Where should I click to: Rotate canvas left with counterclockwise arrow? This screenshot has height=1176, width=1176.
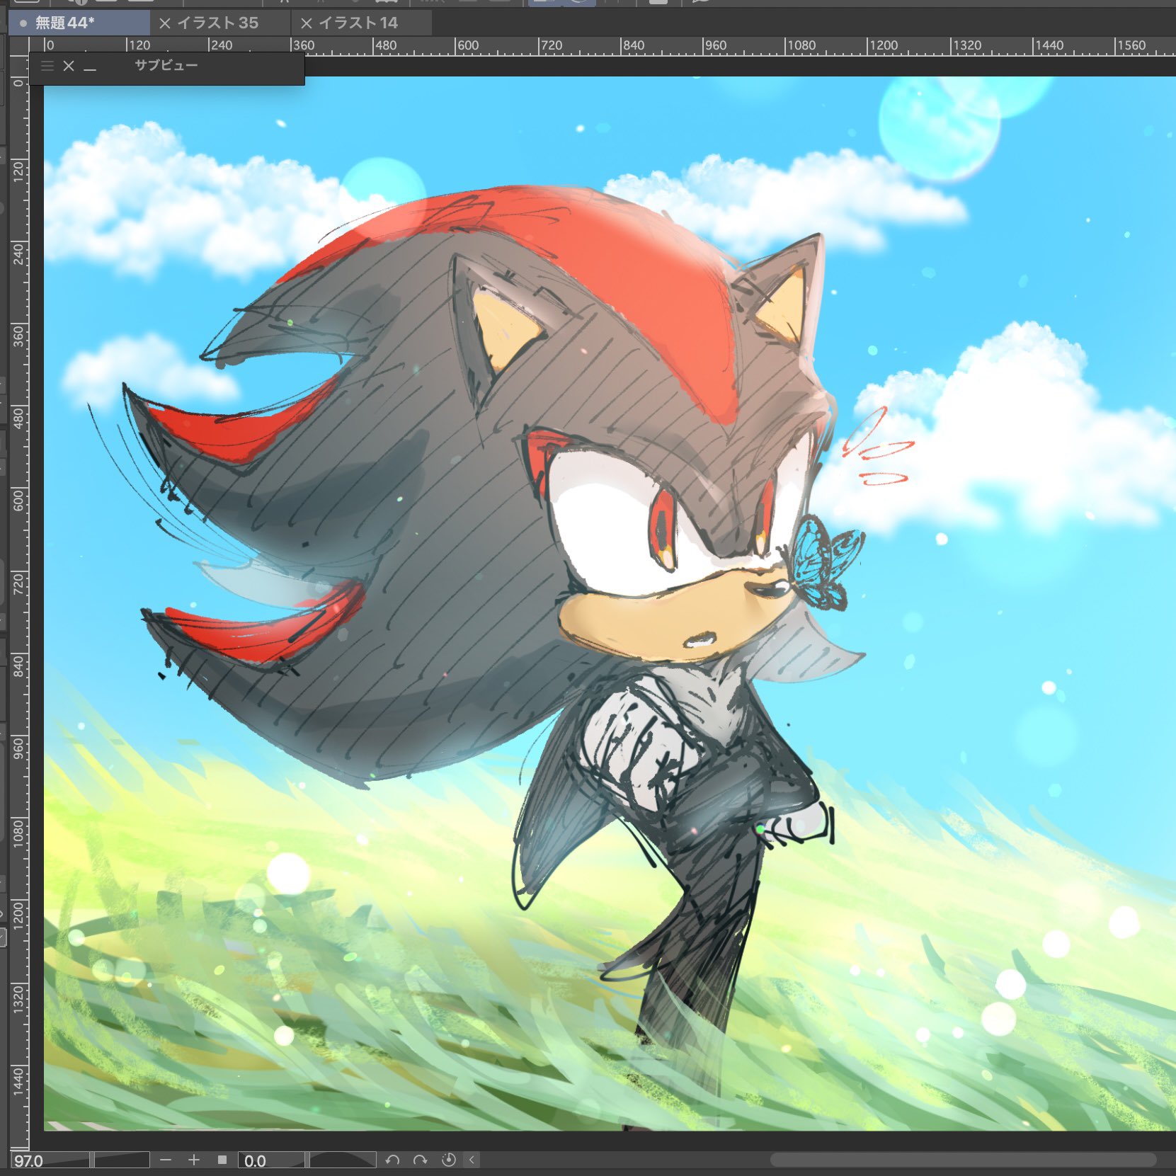(392, 1160)
